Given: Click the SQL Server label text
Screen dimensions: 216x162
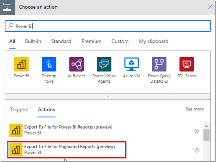Looking at the screenshot, I should 187,76.
